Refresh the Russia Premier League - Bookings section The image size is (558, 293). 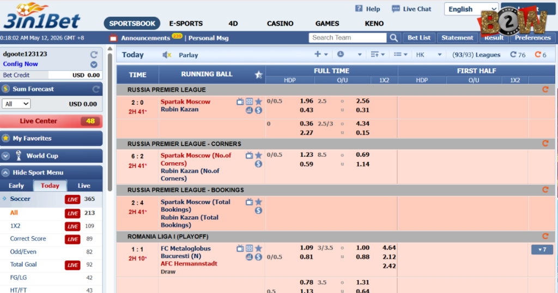pyautogui.click(x=545, y=190)
